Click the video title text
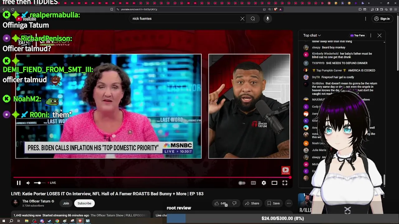399x224 pixels. point(107,194)
